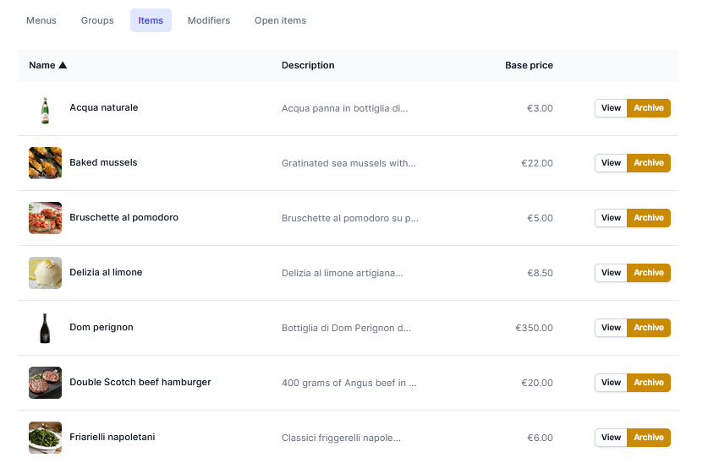Archive the Baked mussels item

[649, 163]
